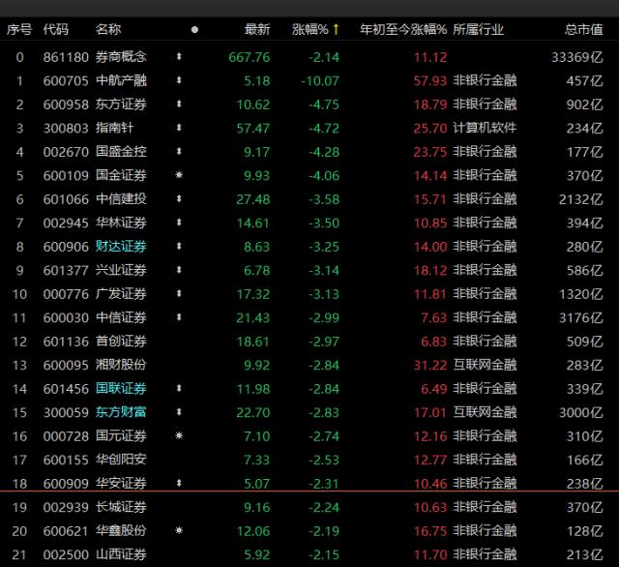Image resolution: width=619 pixels, height=567 pixels.
Task: Click the marker icon for 东方证券
Action: coord(179,104)
